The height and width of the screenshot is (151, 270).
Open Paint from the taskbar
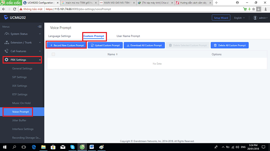tap(101, 147)
